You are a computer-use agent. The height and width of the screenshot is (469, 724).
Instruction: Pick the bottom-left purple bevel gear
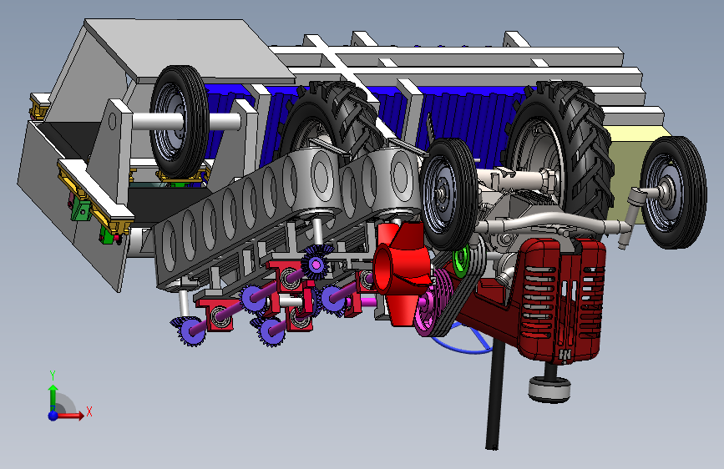point(190,331)
